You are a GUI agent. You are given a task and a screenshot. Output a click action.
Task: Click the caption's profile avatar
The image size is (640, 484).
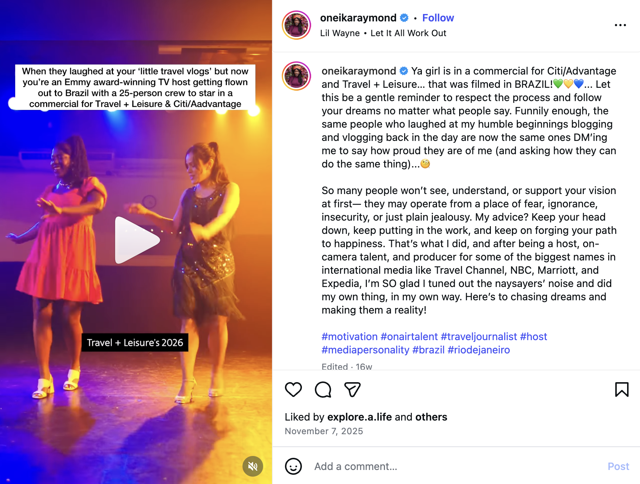point(296,76)
